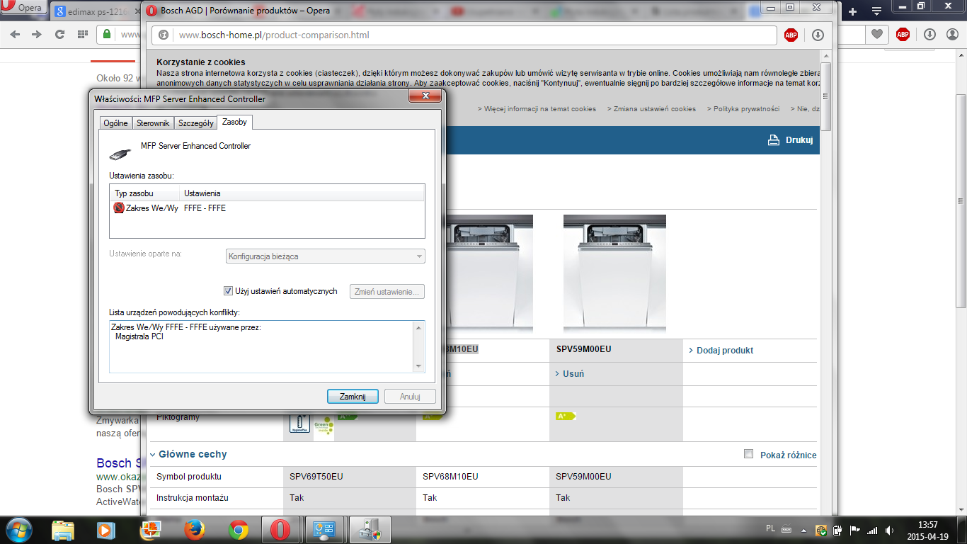
Task: Tick the Pokaż różnice checkbox
Action: coord(748,454)
